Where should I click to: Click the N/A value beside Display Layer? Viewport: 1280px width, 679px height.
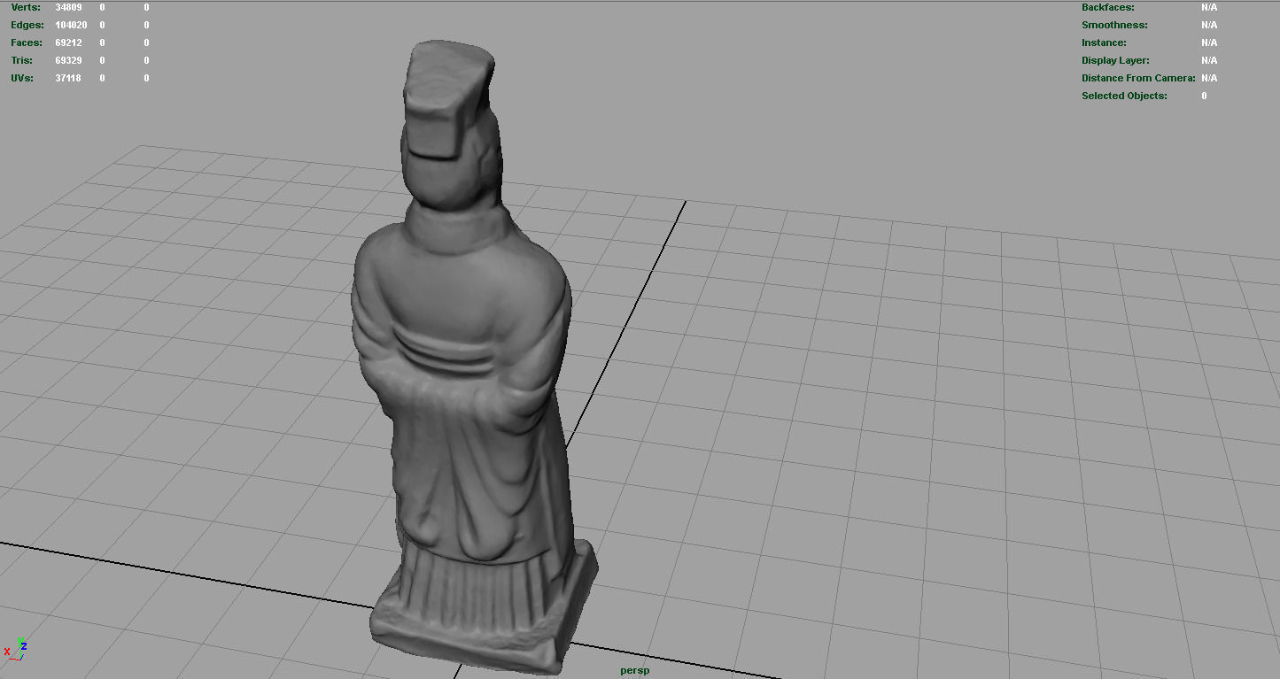tap(1209, 60)
